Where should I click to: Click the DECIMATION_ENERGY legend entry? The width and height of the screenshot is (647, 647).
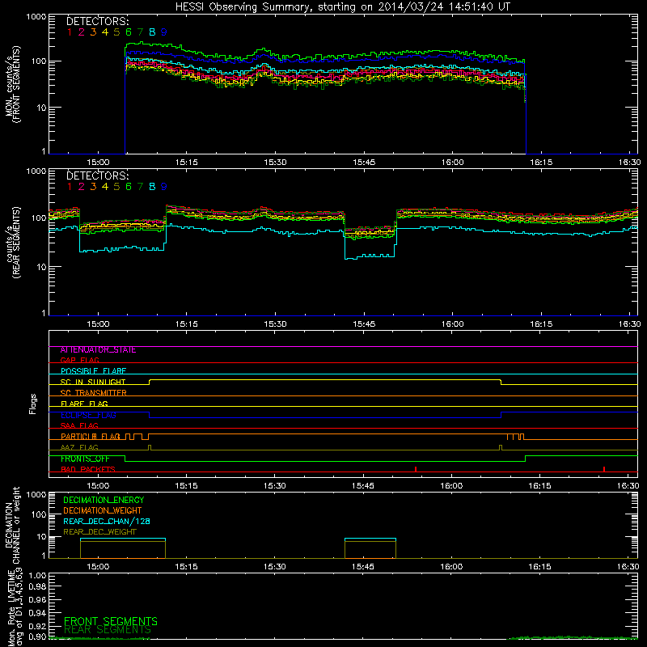(104, 500)
